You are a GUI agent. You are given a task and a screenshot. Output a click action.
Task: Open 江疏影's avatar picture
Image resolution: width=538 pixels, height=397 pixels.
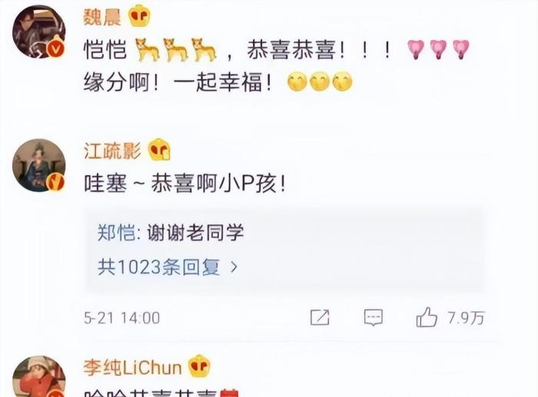38,165
